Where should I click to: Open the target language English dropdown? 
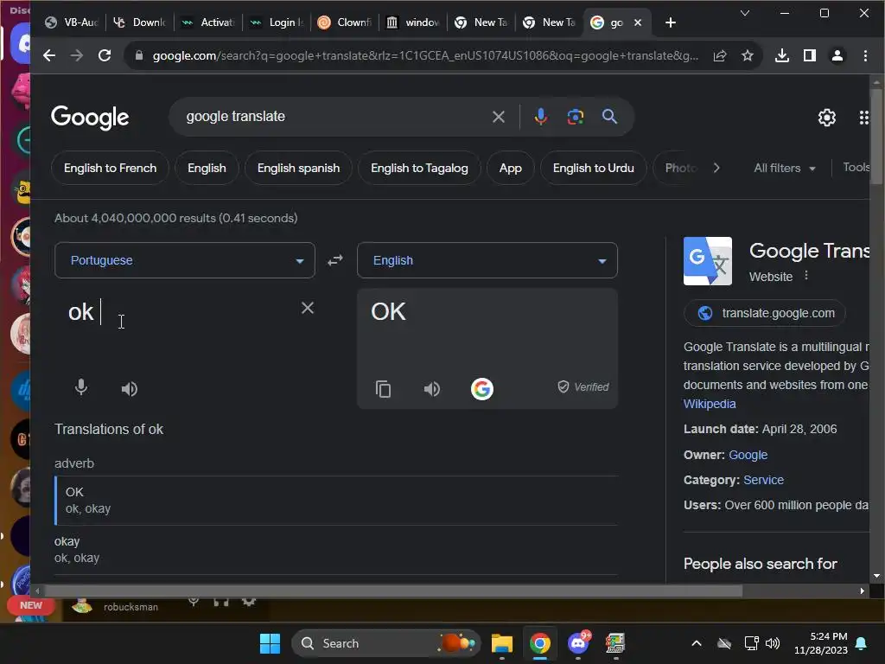click(x=487, y=260)
